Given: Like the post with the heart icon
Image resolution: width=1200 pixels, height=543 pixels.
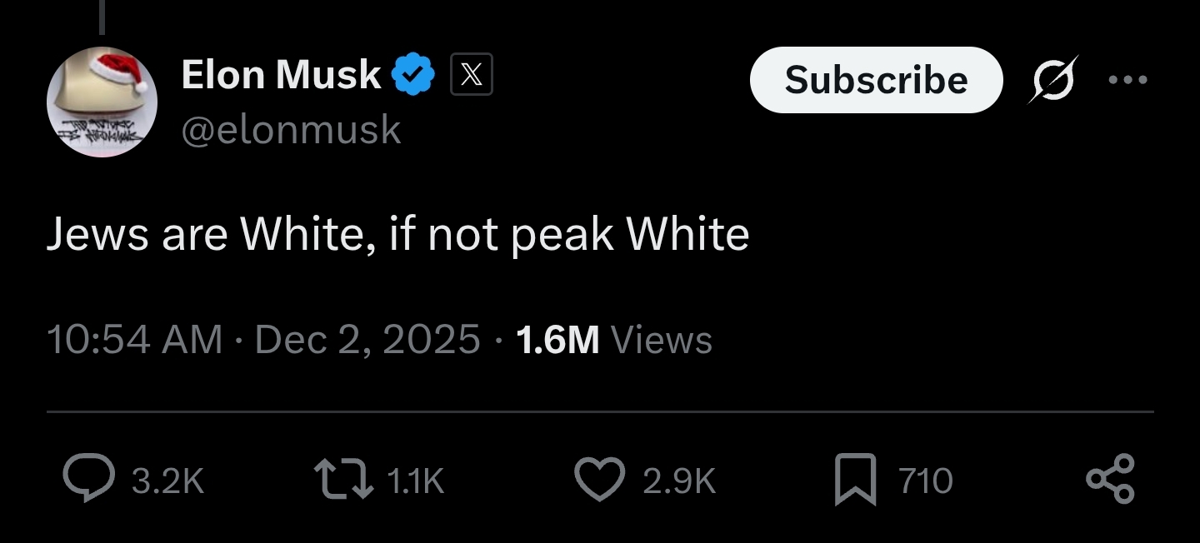Looking at the screenshot, I should click(x=600, y=480).
